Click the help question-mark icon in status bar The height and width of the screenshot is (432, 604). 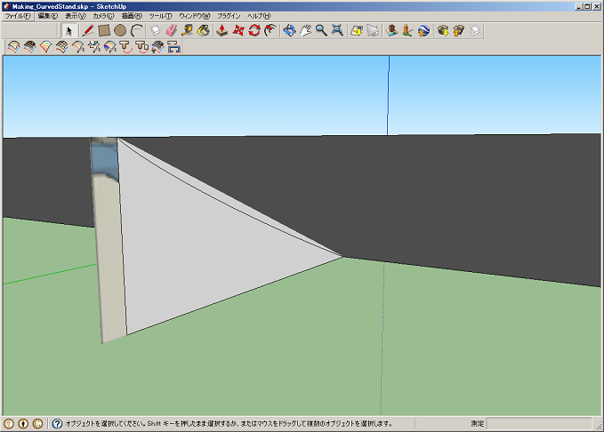click(x=57, y=424)
